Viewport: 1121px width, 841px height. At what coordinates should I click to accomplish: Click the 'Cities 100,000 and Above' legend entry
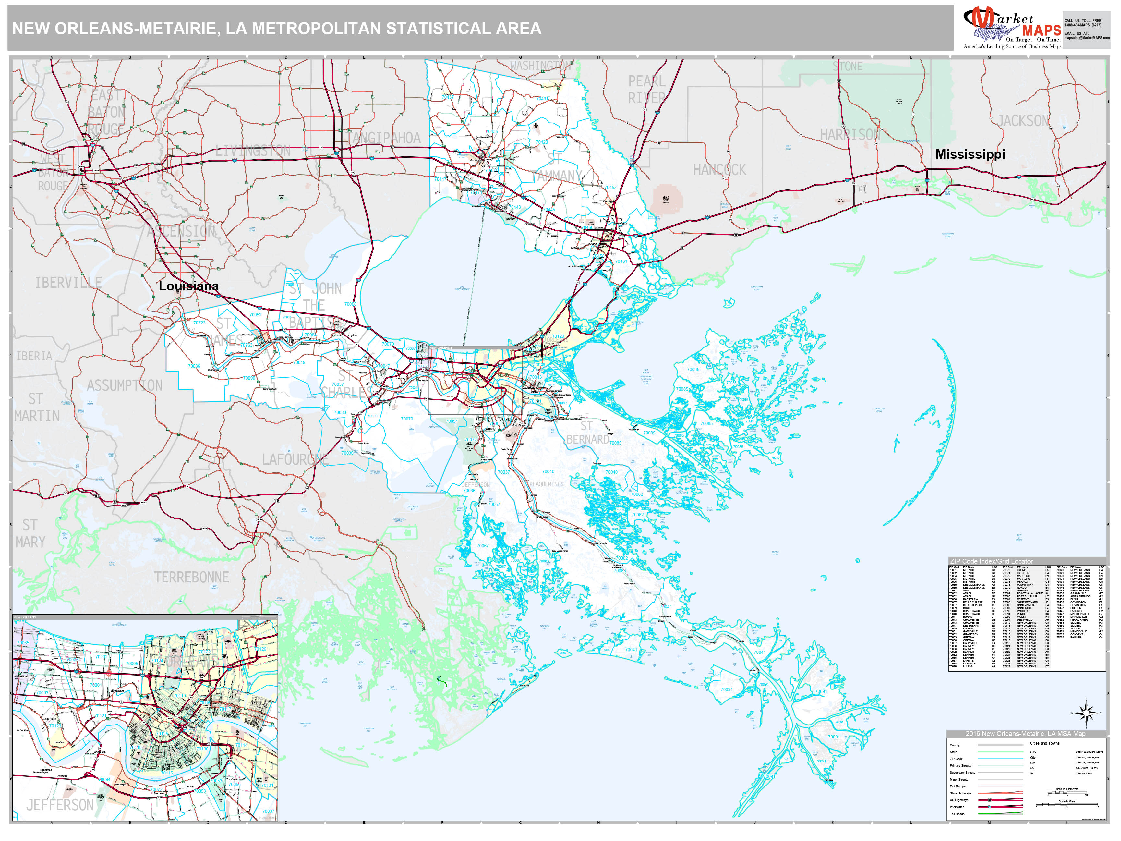[x=1089, y=752]
